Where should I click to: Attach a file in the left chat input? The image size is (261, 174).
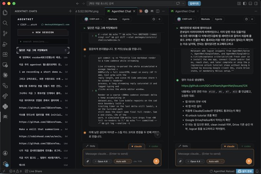(88, 161)
